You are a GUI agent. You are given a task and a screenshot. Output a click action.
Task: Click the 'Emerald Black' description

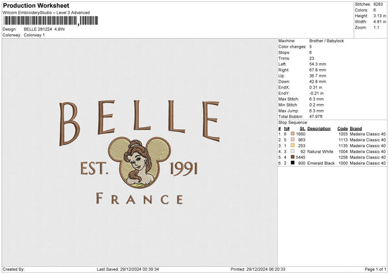321,163
